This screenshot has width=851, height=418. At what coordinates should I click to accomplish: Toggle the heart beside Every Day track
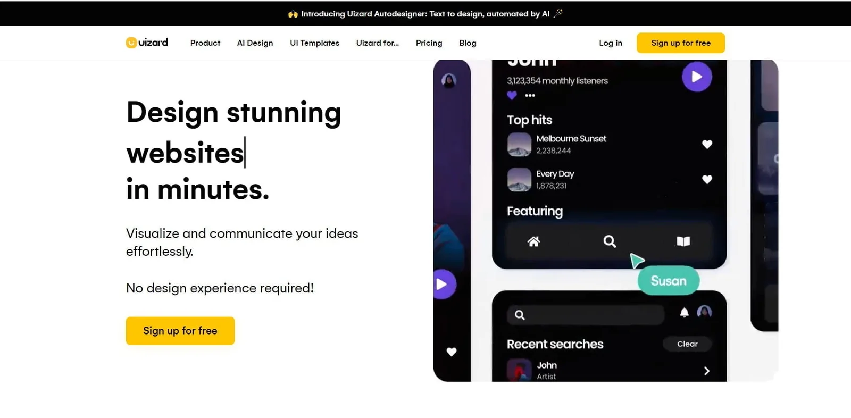click(707, 179)
